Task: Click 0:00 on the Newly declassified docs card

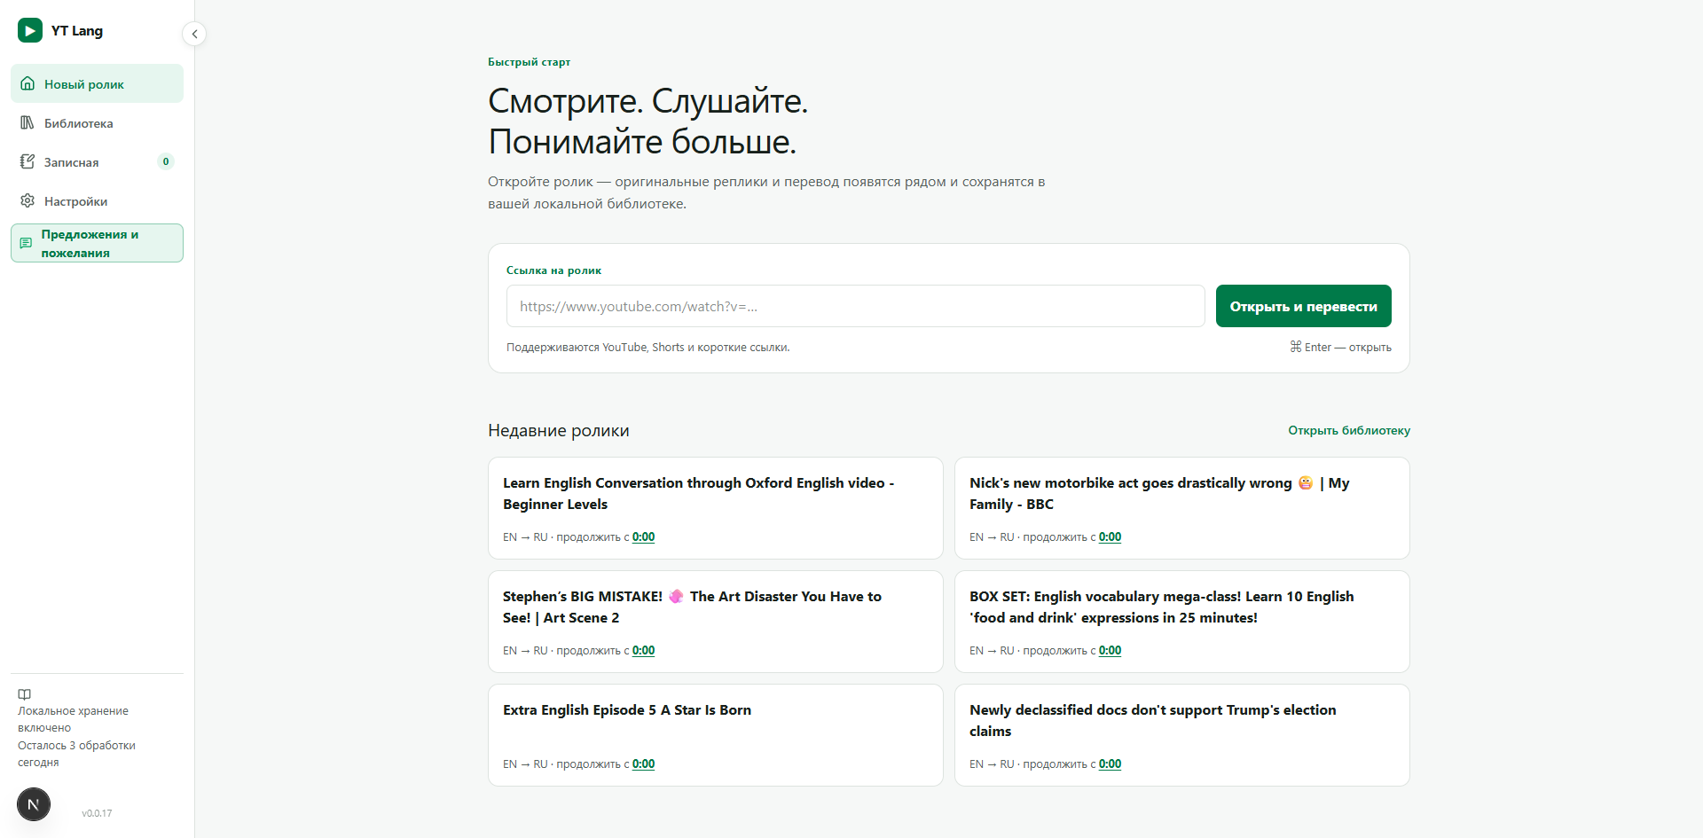Action: tap(1110, 764)
